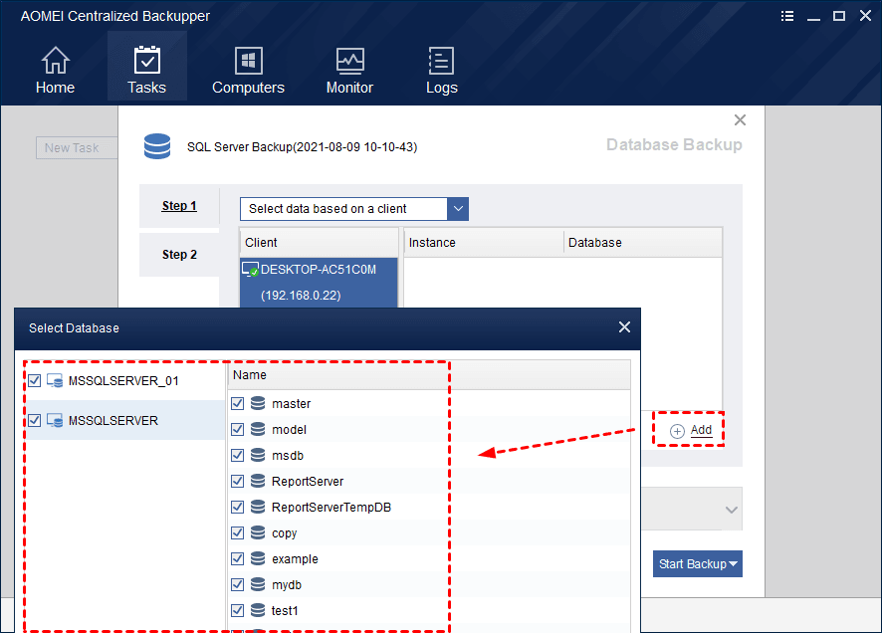882x633 pixels.
Task: Click the ReportServerTempDB database icon
Action: [x=258, y=507]
